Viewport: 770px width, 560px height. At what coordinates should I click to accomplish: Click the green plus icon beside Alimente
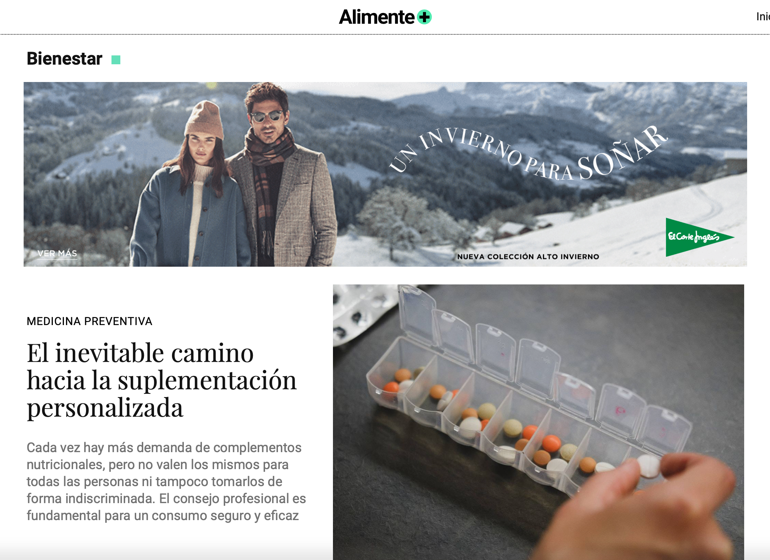tap(424, 17)
